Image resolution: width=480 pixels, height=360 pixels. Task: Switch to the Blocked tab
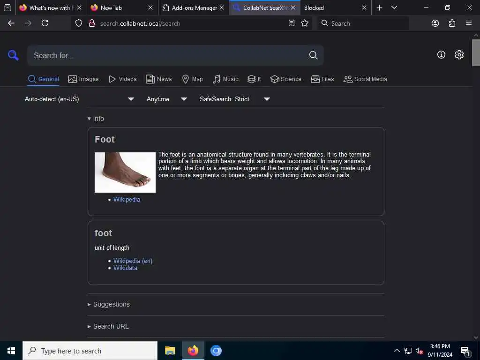[336, 7]
